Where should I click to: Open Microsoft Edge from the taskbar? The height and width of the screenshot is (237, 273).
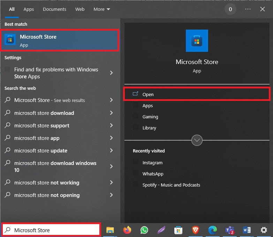212,230
